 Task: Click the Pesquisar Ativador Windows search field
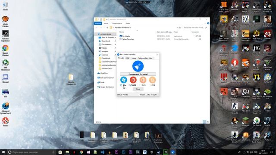195,28
